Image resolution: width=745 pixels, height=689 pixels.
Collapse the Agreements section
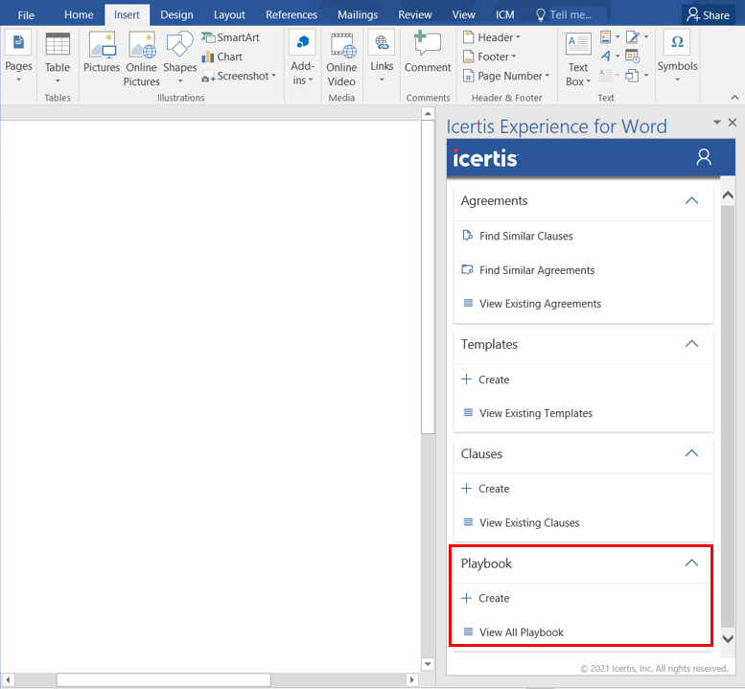(691, 201)
